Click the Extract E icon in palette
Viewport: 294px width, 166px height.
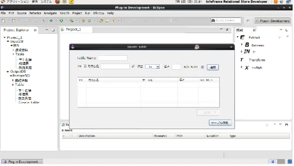(x=242, y=37)
